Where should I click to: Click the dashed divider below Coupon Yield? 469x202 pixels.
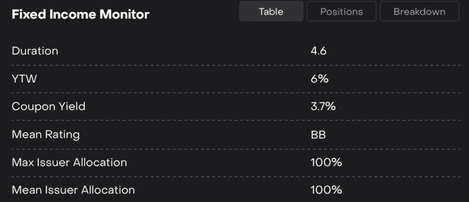[x=236, y=120]
